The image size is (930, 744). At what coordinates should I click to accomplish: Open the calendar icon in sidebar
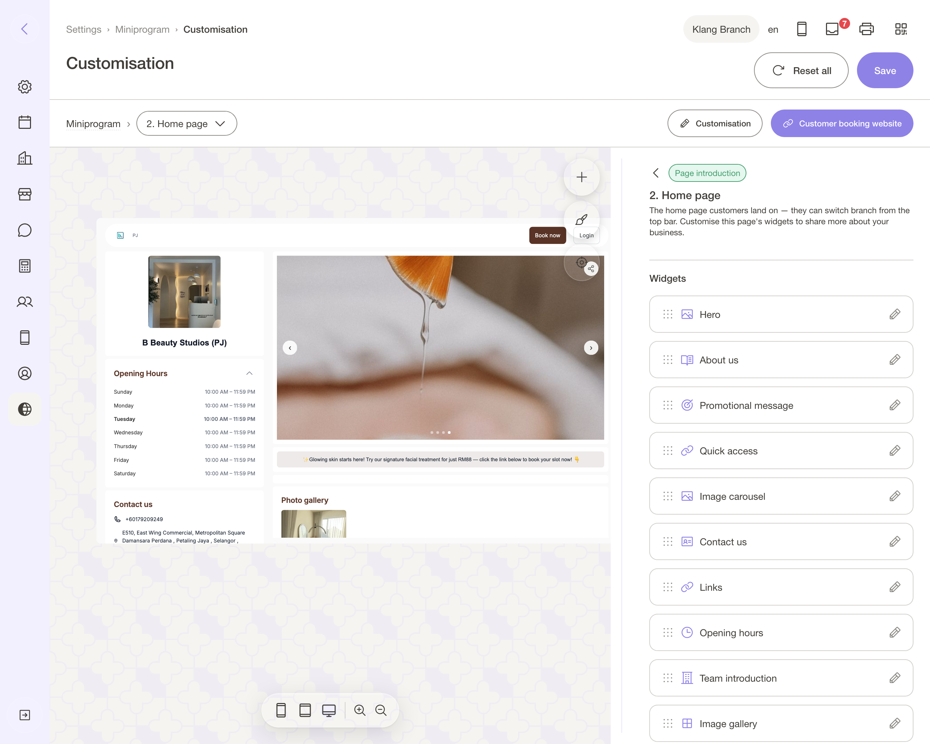[x=24, y=122]
